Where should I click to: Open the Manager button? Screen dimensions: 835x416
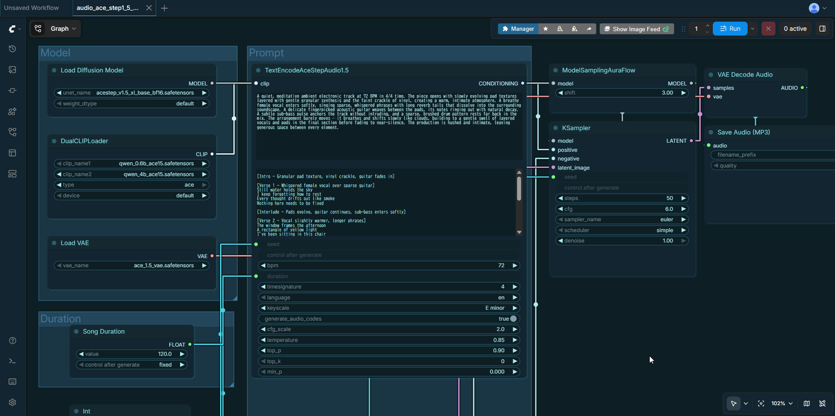tap(518, 29)
